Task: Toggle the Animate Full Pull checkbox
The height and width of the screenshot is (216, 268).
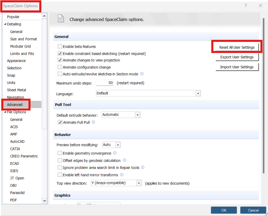Action: click(60, 122)
